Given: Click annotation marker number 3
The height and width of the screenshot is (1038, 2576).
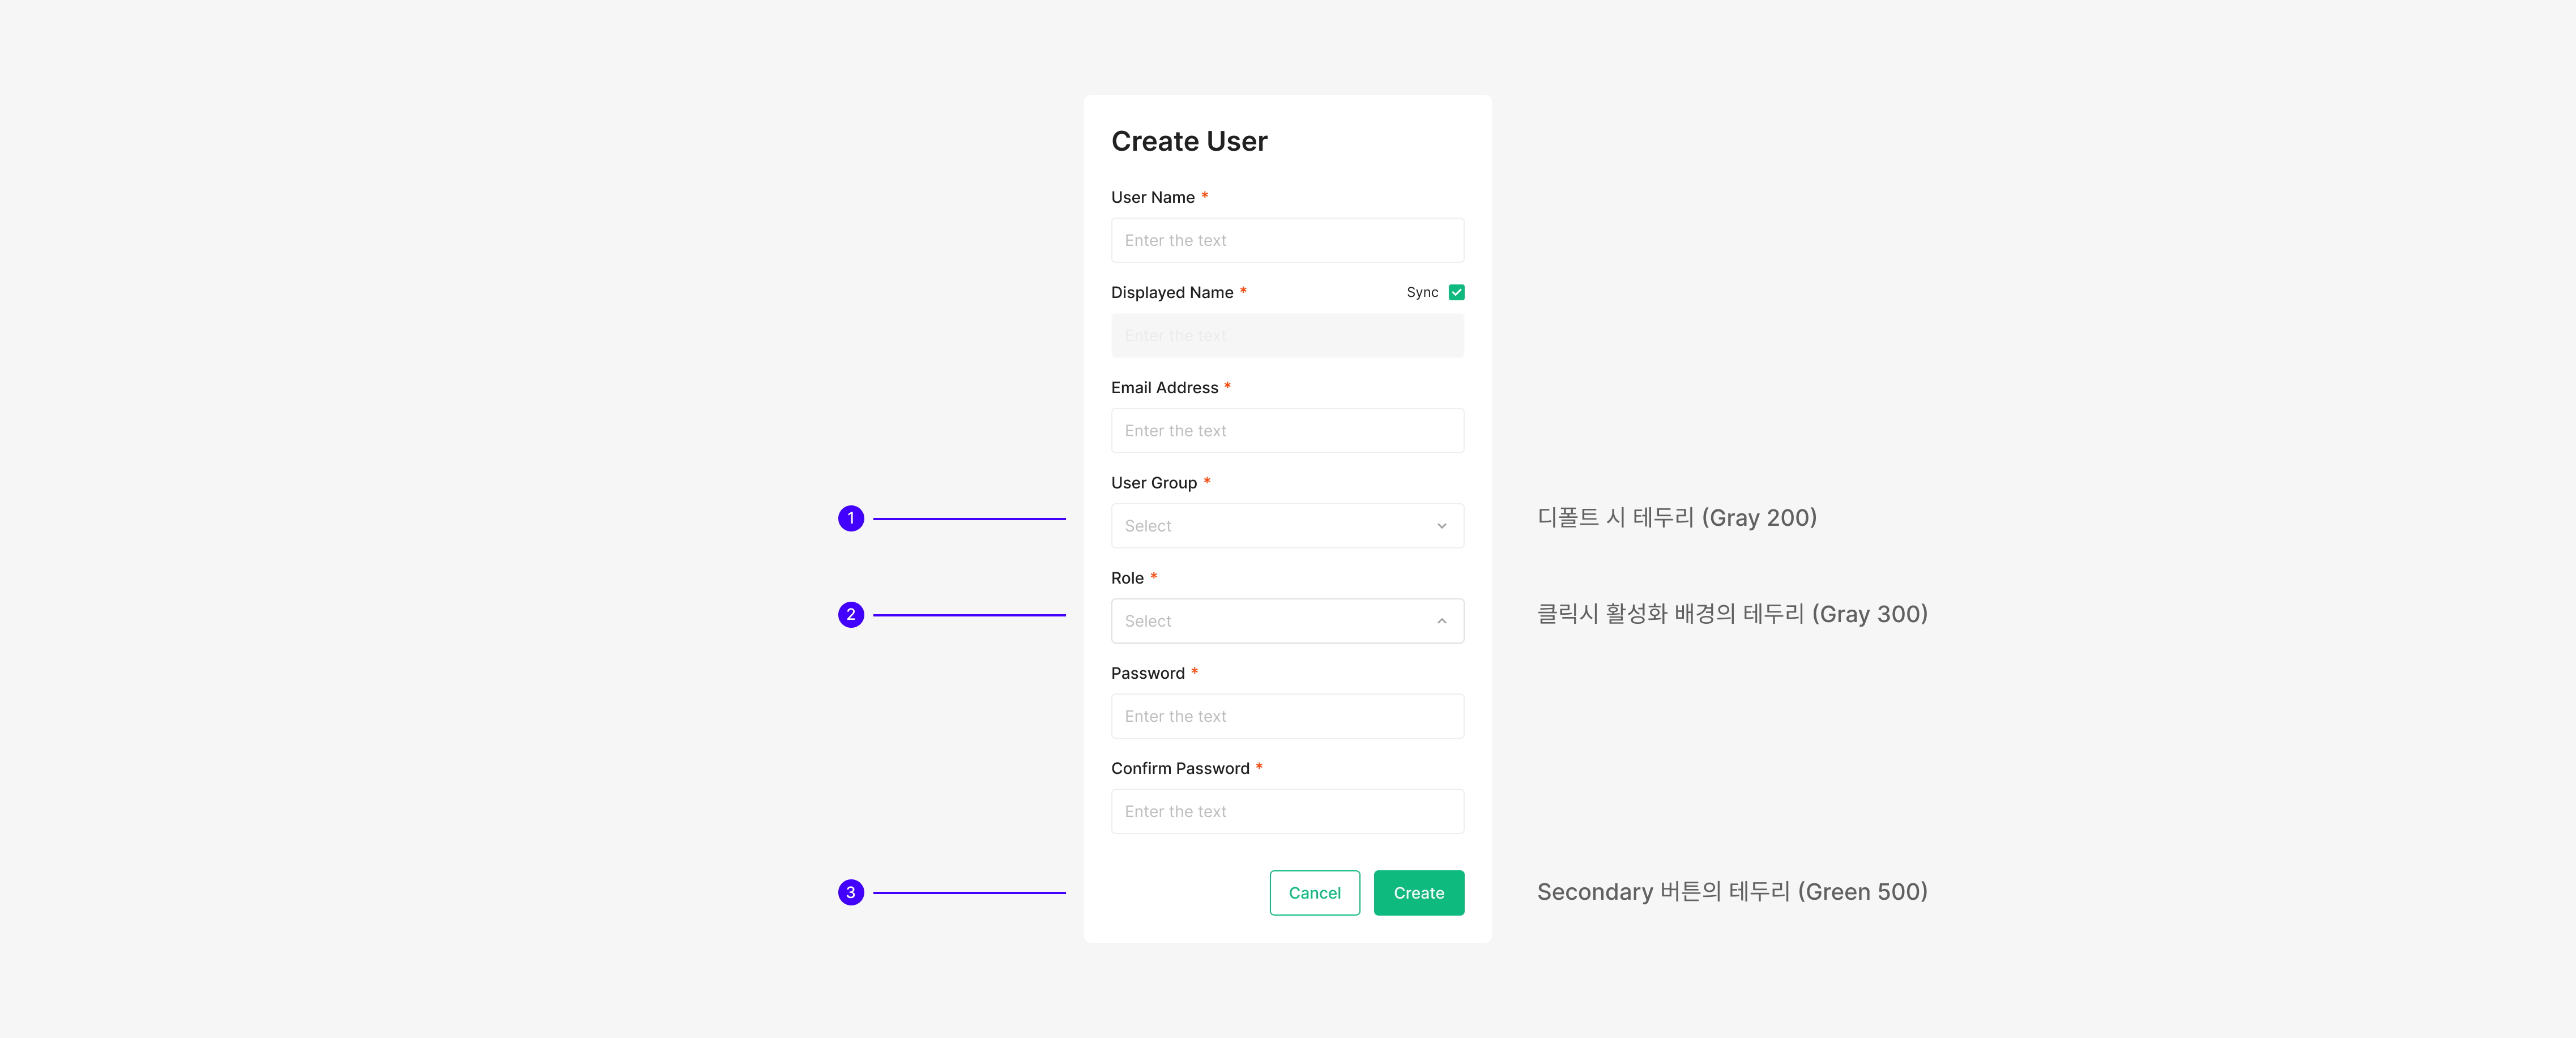Looking at the screenshot, I should click(x=851, y=892).
